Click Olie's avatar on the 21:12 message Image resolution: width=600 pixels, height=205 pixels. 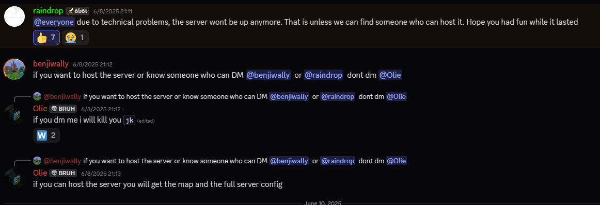[14, 114]
